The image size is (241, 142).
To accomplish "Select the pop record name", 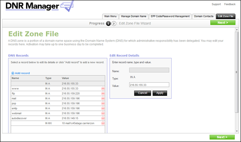I will click(x=14, y=104).
